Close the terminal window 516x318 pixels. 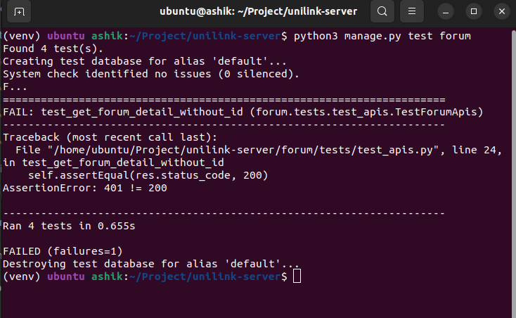click(498, 12)
